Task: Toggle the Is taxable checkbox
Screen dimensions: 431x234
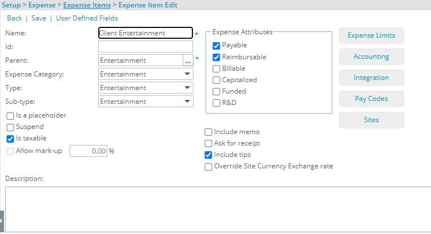Action: (10, 139)
